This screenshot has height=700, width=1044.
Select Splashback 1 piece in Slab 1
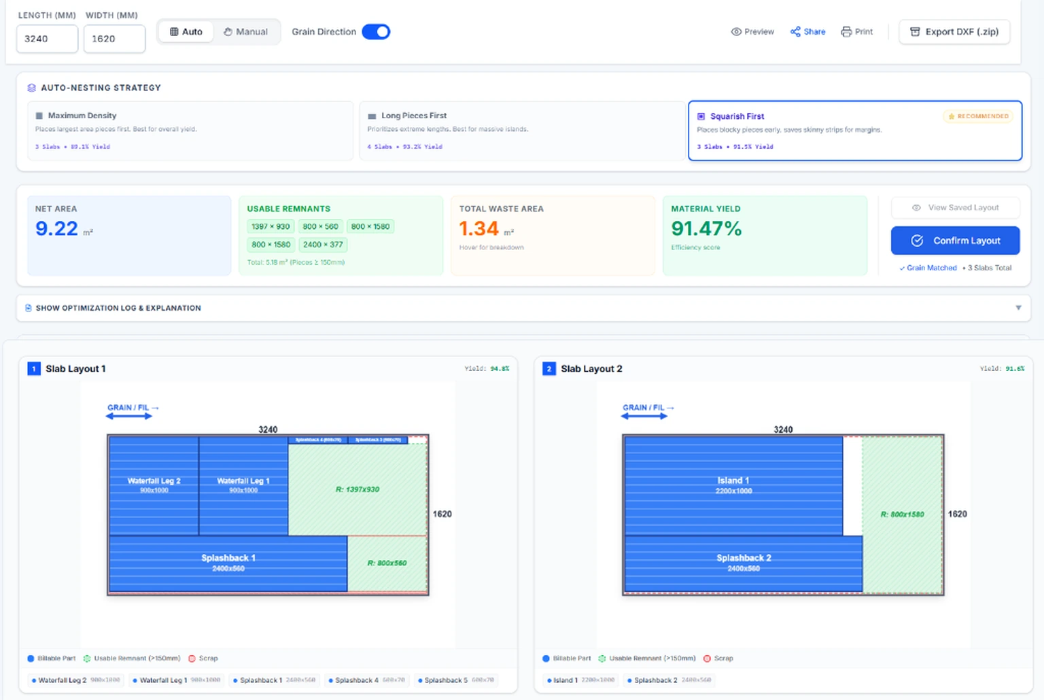click(x=228, y=563)
